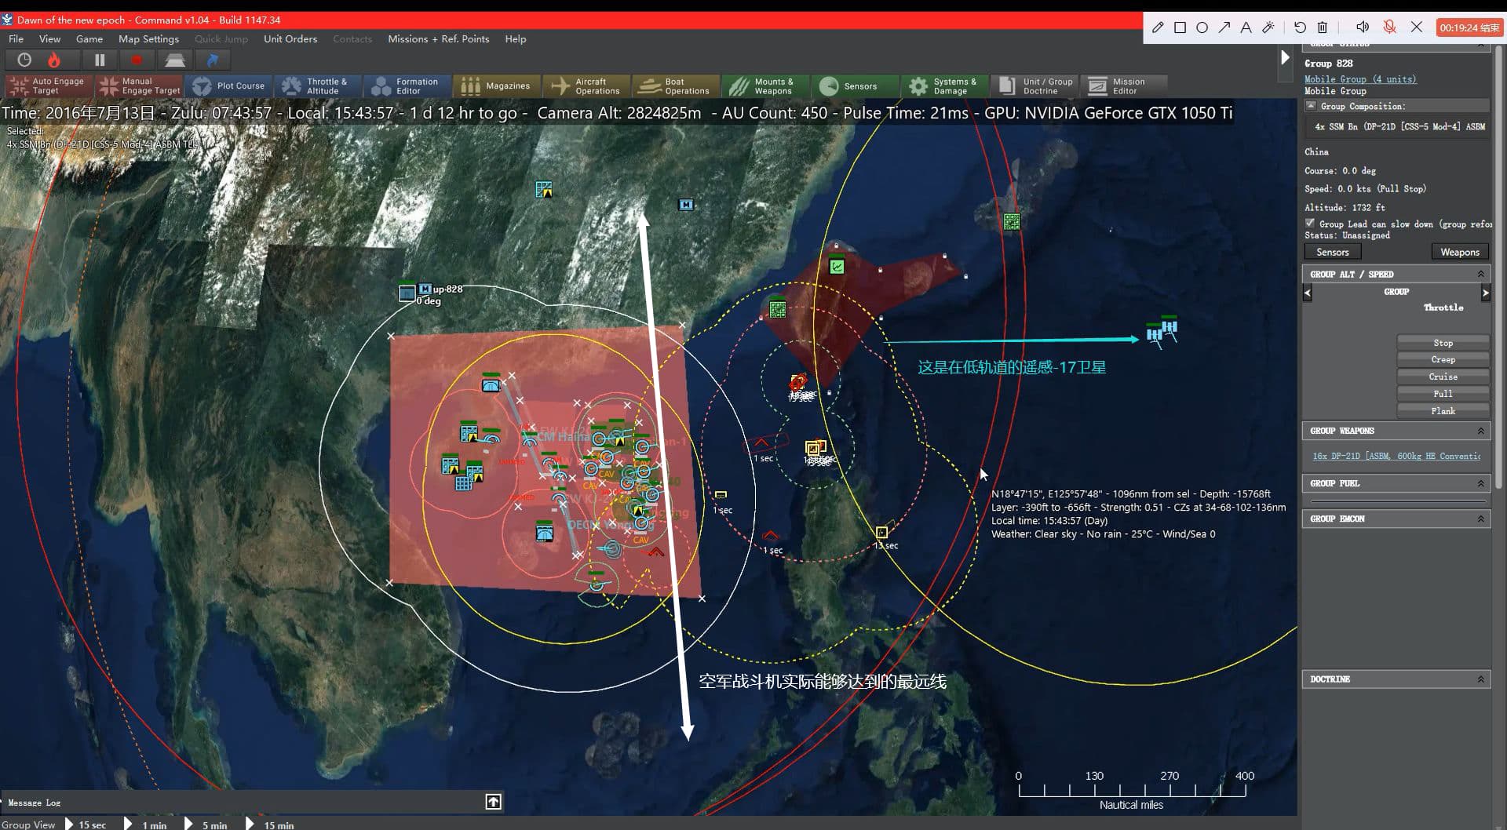Open the Help menu
Viewport: 1507px width, 830px height.
point(516,38)
